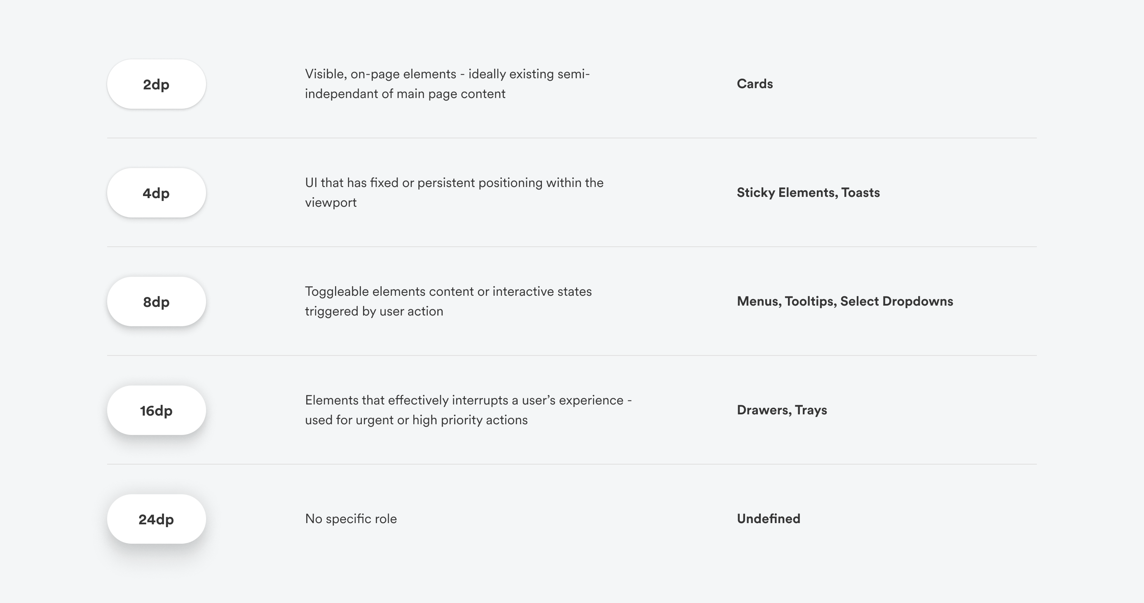The image size is (1144, 603).
Task: Click the word Trays
Action: coord(811,410)
